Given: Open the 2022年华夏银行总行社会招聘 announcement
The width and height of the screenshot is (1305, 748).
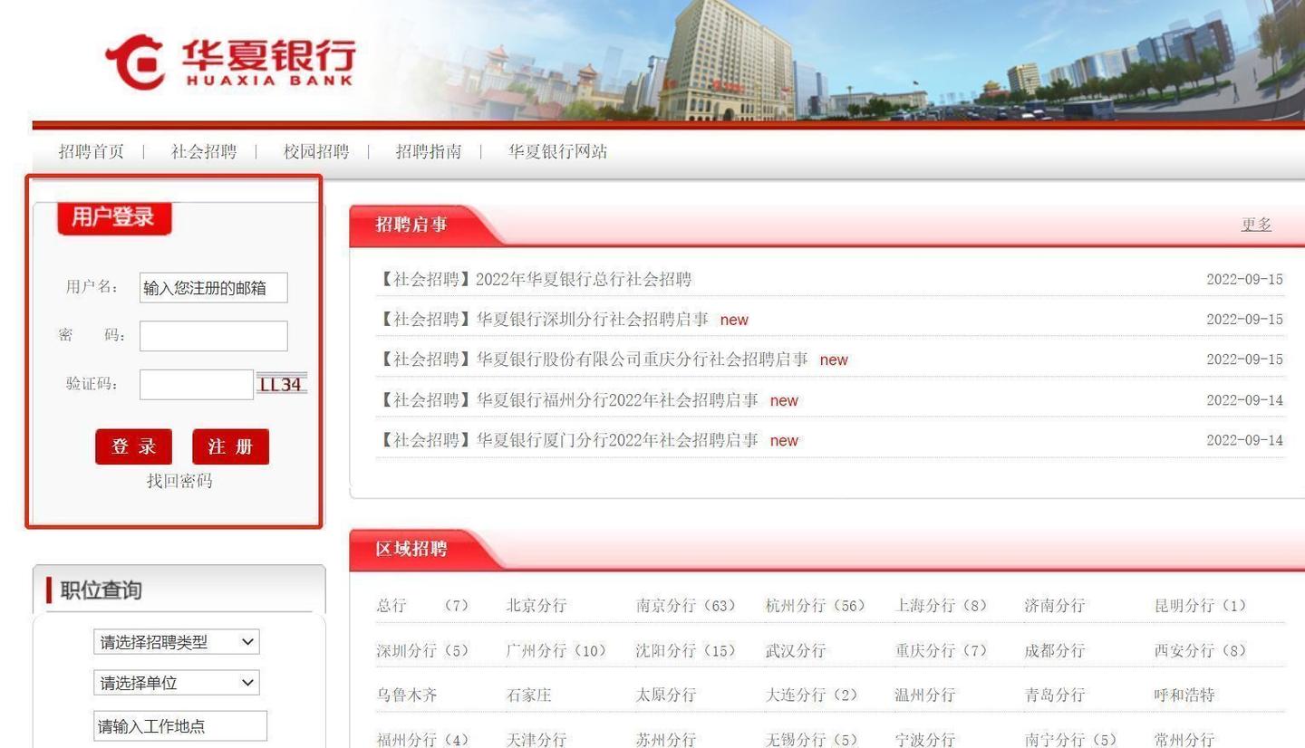Looking at the screenshot, I should (x=534, y=279).
